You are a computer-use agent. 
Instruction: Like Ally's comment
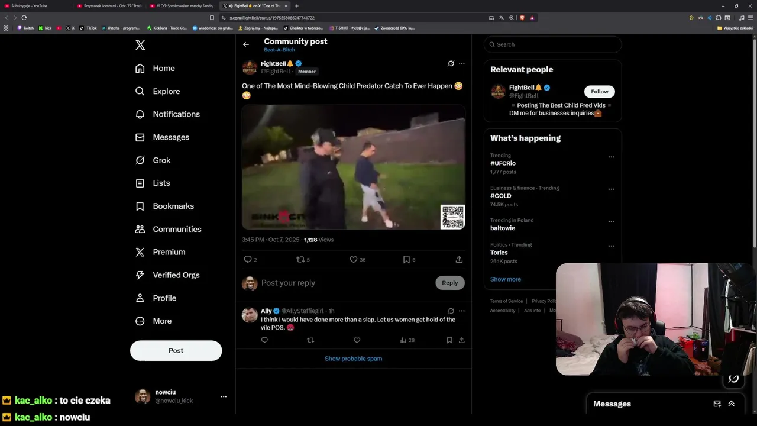coord(357,340)
